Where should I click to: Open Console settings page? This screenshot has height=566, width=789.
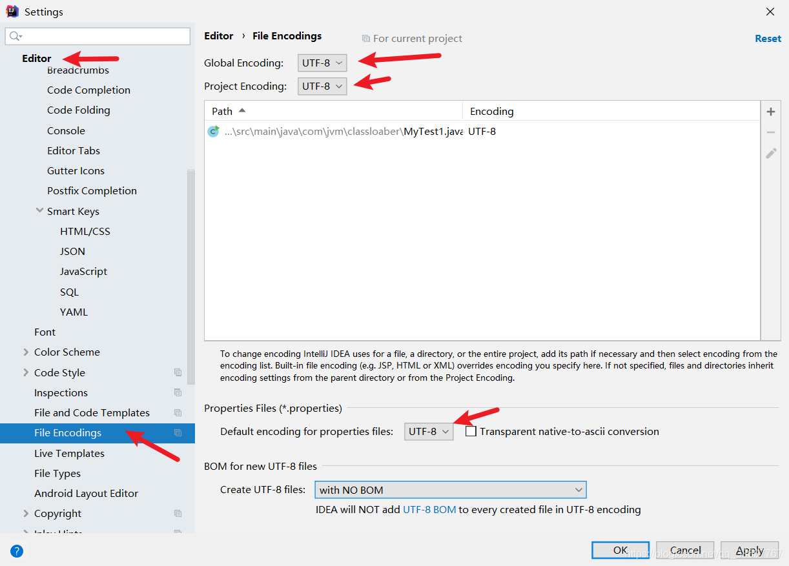pyautogui.click(x=66, y=130)
